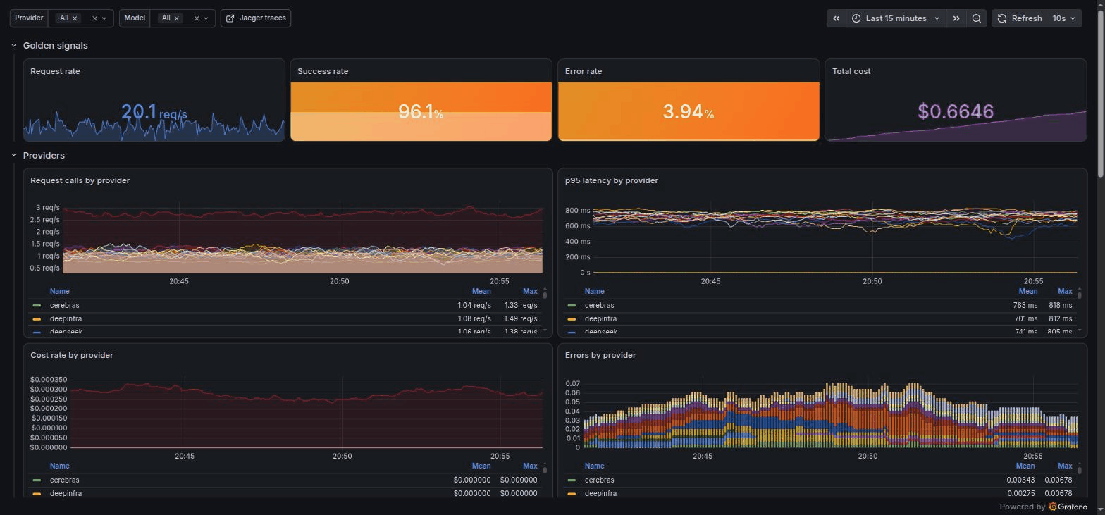Image resolution: width=1105 pixels, height=515 pixels.
Task: Click the Refresh dashboard button
Action: click(x=1020, y=18)
